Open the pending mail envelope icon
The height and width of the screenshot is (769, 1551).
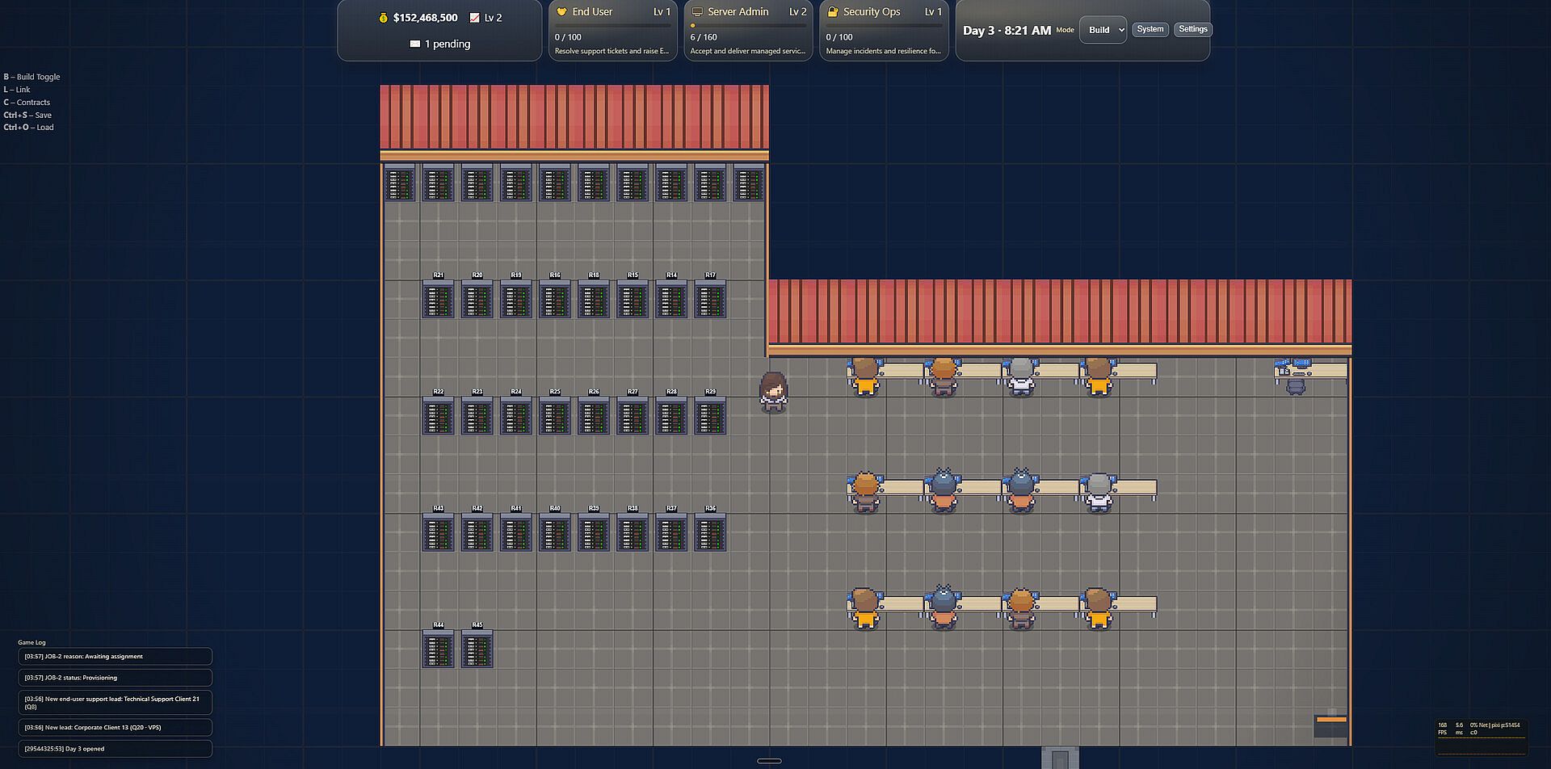click(x=414, y=44)
